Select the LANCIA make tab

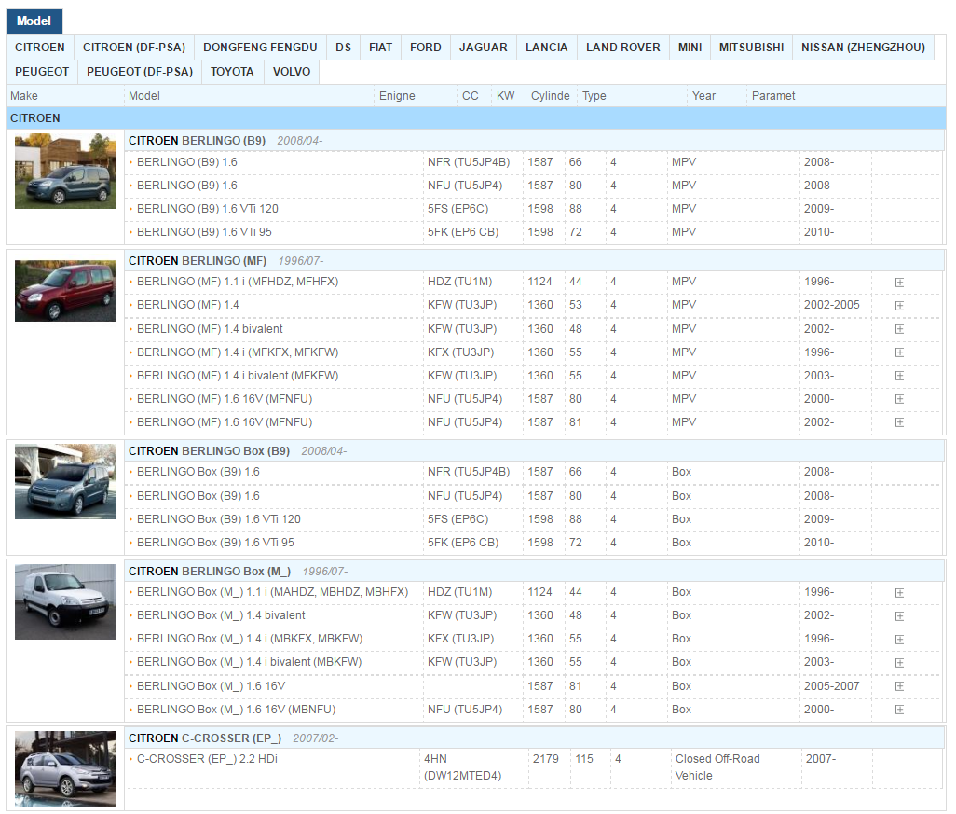[547, 48]
